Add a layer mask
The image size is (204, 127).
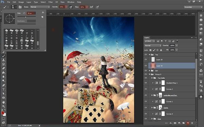(x=175, y=123)
